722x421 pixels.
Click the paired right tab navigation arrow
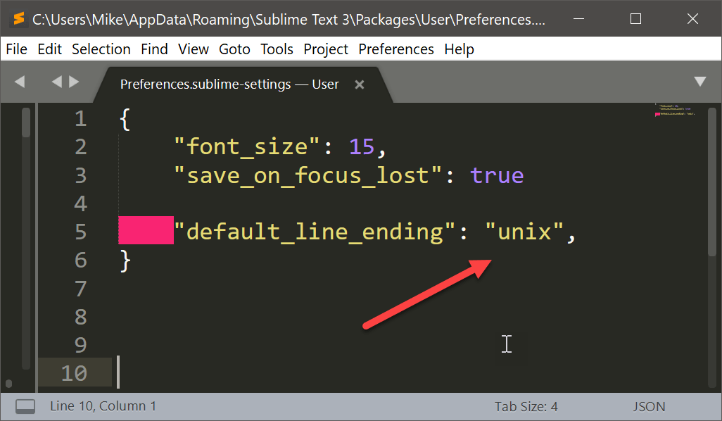(x=74, y=82)
